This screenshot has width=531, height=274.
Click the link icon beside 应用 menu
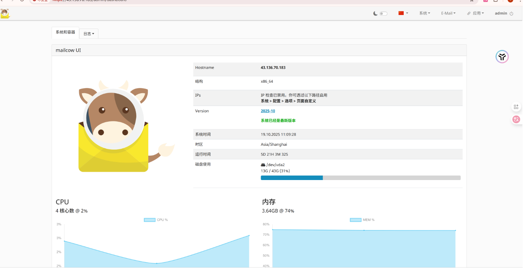468,13
